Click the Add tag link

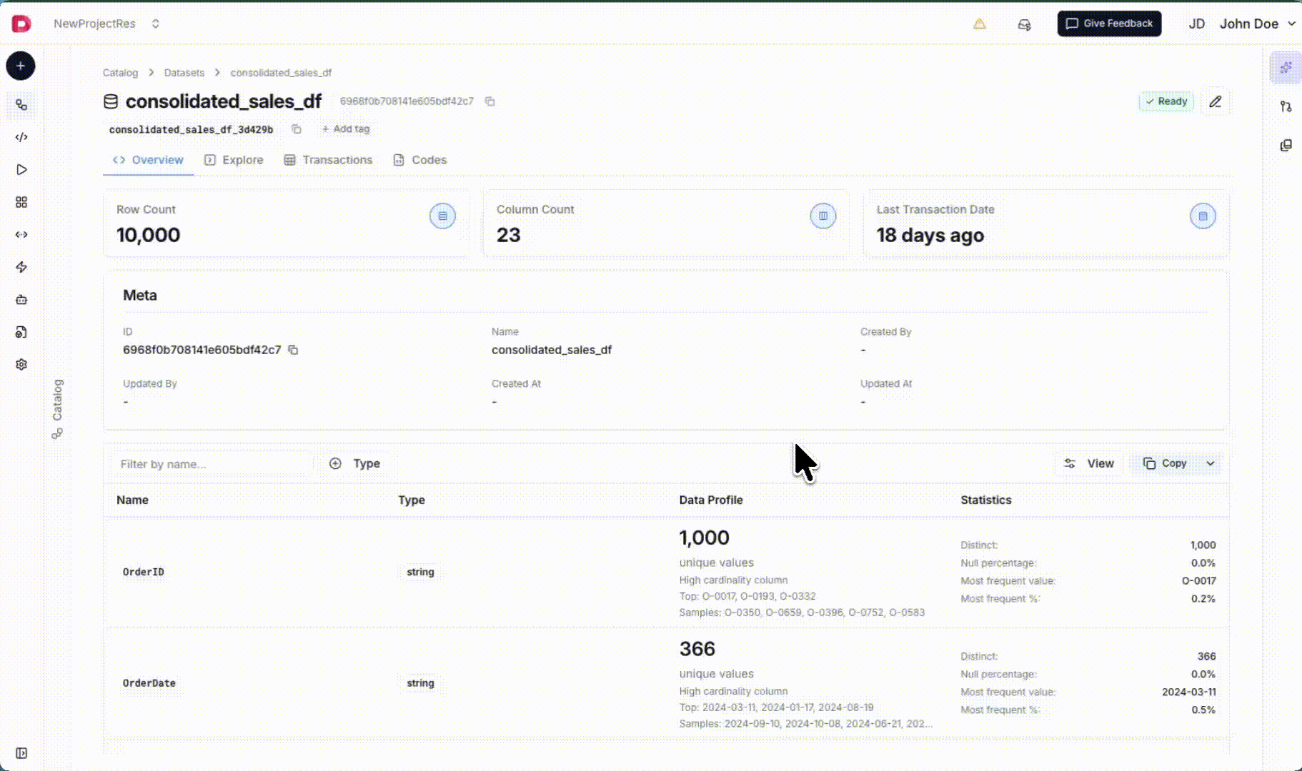tap(346, 129)
